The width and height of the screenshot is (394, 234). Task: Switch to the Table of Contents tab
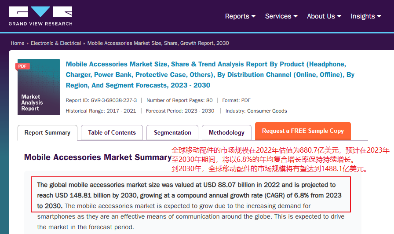pos(112,133)
